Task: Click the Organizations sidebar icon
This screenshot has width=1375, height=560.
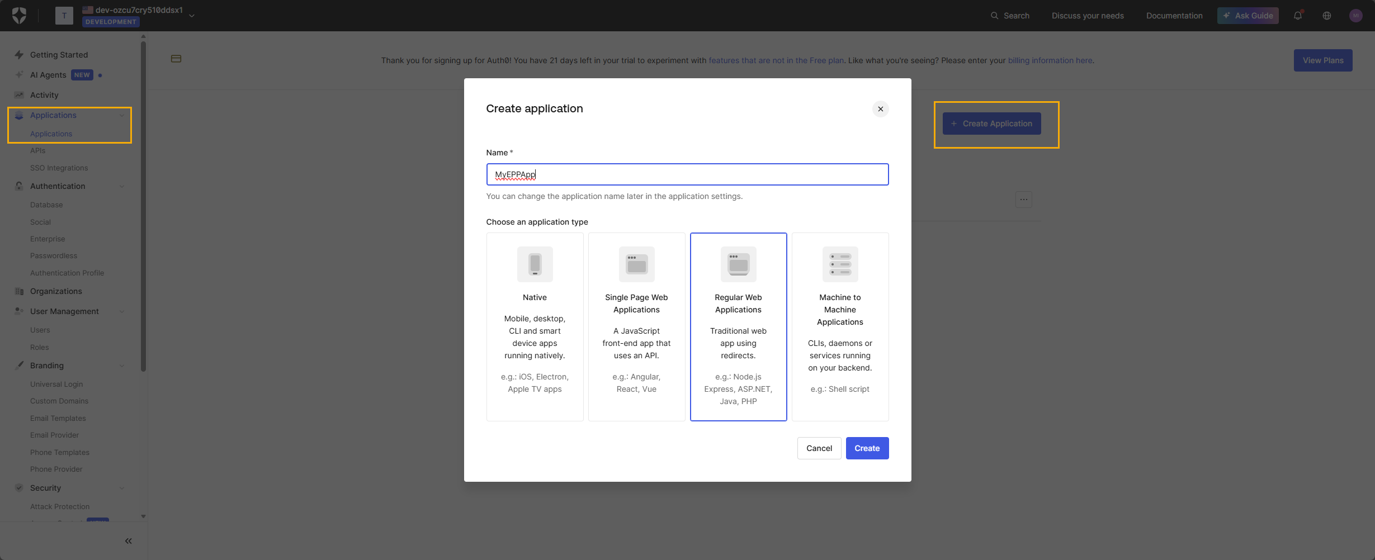Action: coord(18,291)
